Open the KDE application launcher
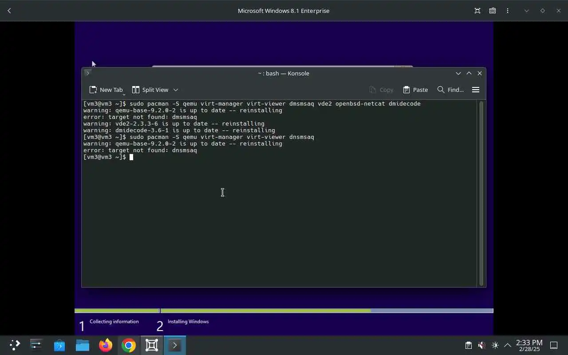Viewport: 568px width, 355px height. (15, 345)
